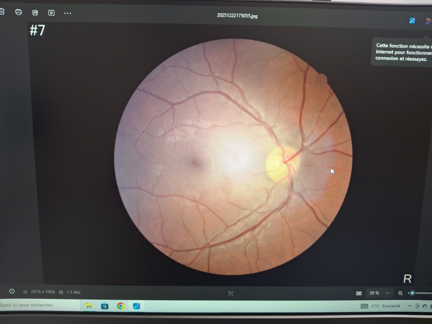Adjust the zoom slider handle
The height and width of the screenshot is (324, 432).
click(x=412, y=293)
